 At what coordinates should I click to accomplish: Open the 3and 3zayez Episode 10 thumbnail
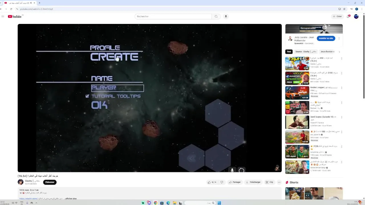297,122
